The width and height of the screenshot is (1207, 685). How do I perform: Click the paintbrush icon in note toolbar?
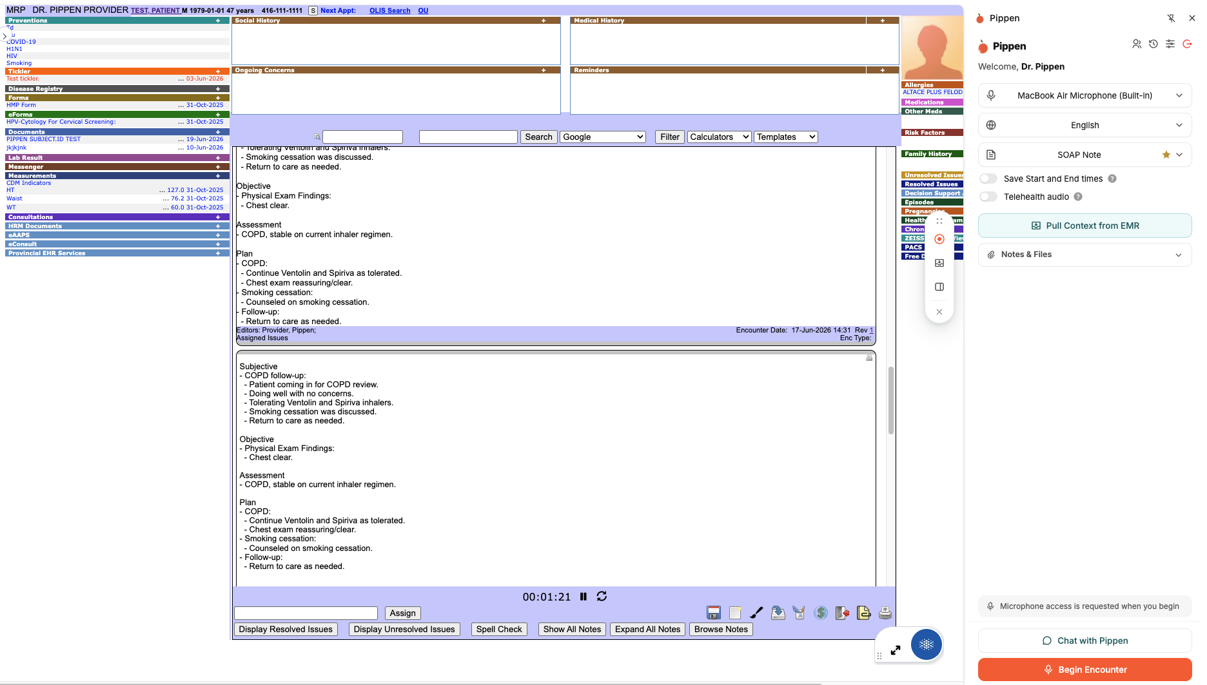pos(756,613)
